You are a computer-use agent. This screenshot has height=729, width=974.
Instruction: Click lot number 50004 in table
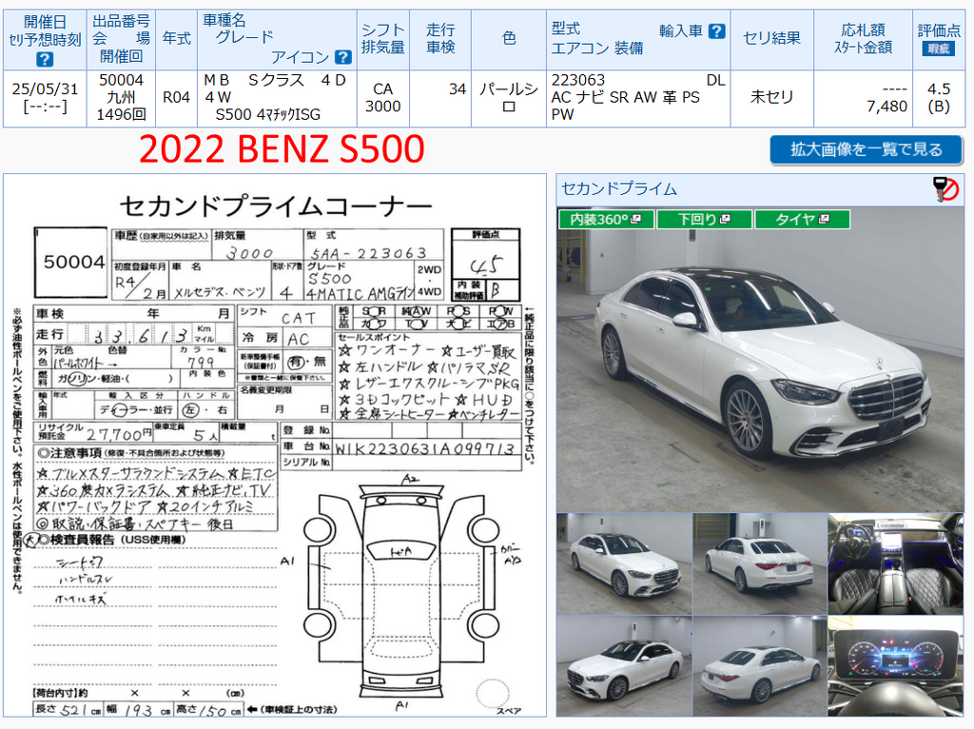tap(121, 80)
